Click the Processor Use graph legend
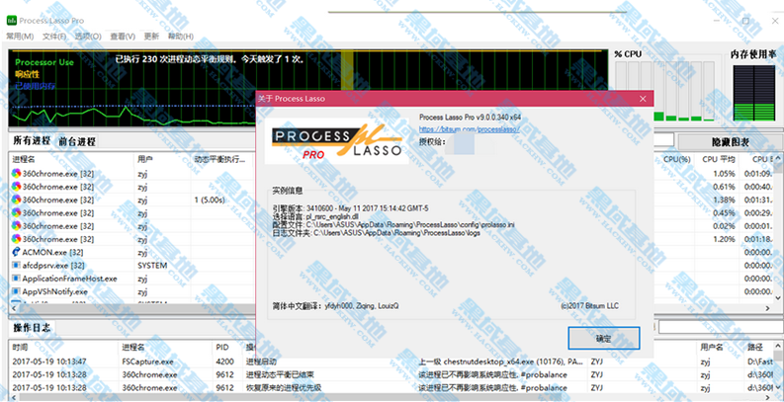 pyautogui.click(x=44, y=62)
